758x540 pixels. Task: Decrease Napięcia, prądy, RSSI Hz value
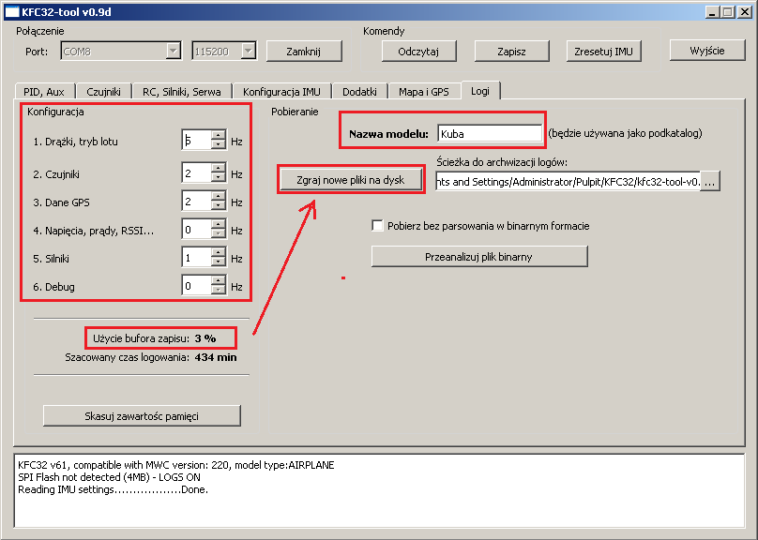pos(219,234)
